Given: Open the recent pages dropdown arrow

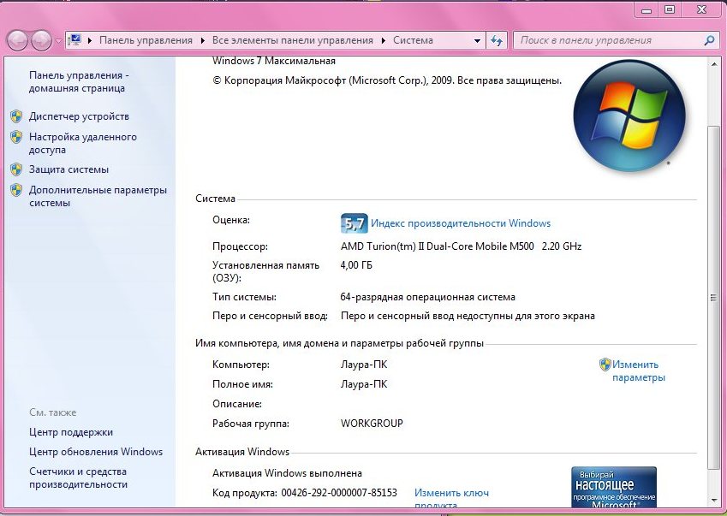Looking at the screenshot, I should [58, 41].
